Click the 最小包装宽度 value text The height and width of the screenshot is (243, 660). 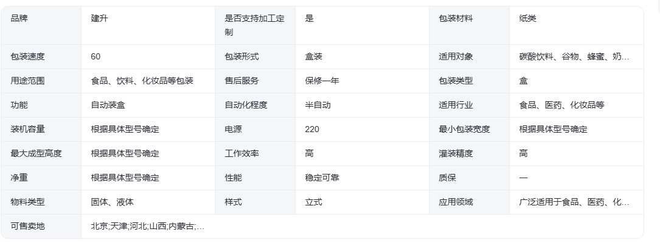click(554, 130)
